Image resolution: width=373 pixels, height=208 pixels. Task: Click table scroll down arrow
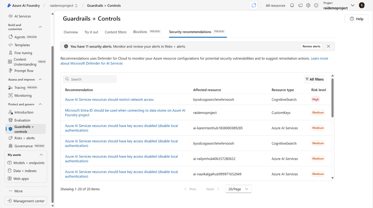(332, 178)
